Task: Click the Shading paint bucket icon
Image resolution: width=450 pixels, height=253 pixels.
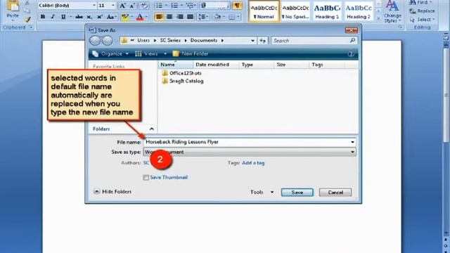Action: (x=217, y=17)
